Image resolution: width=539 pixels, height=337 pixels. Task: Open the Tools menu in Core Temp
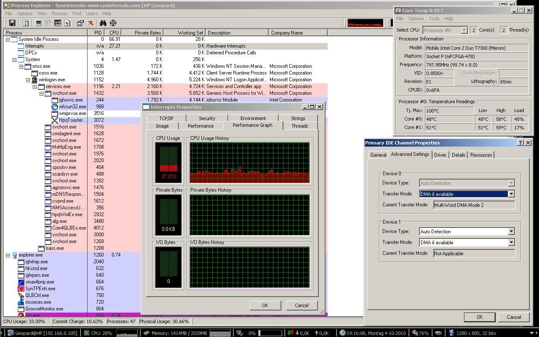pos(434,19)
